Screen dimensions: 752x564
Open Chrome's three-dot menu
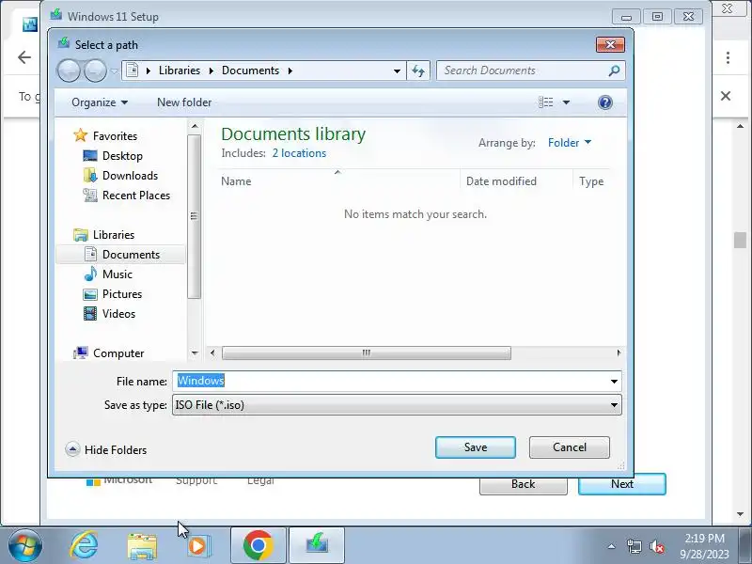coord(728,58)
